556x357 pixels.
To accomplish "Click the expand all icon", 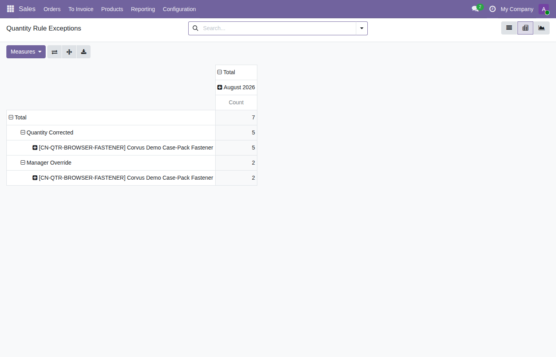I will click(x=69, y=52).
